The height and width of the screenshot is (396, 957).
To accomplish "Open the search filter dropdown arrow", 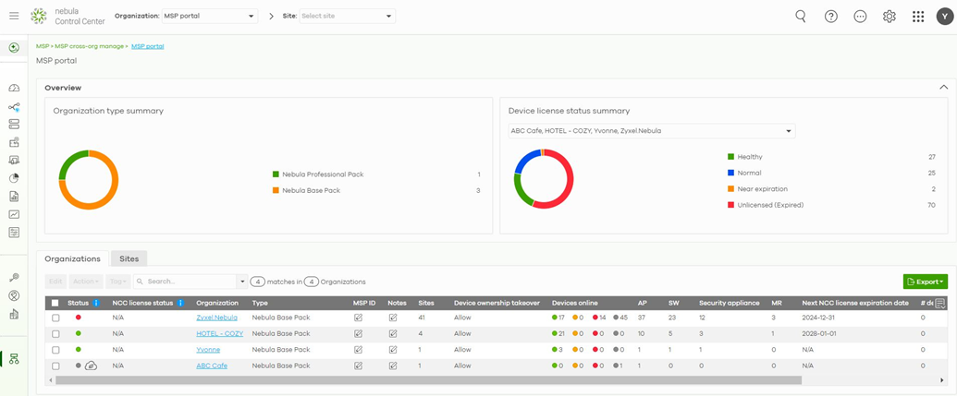I will click(x=243, y=282).
